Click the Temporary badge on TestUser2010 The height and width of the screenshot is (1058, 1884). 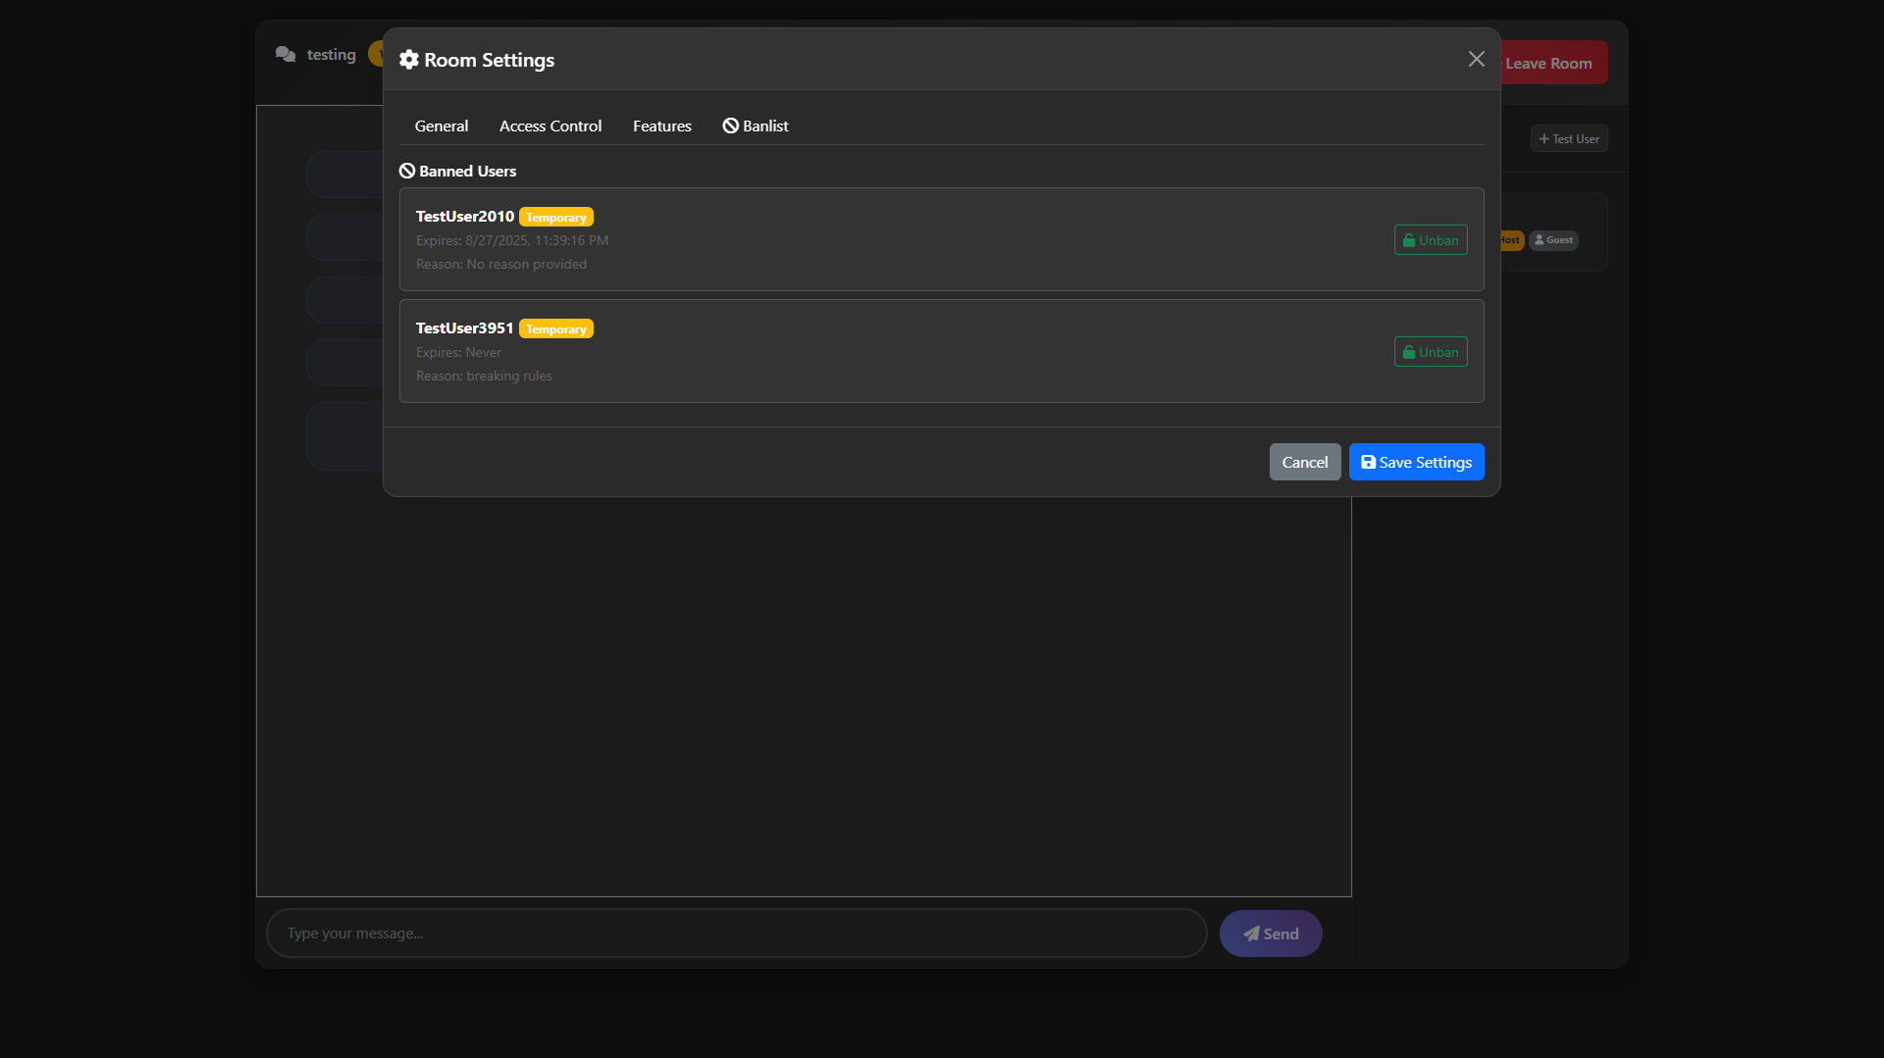tap(555, 218)
